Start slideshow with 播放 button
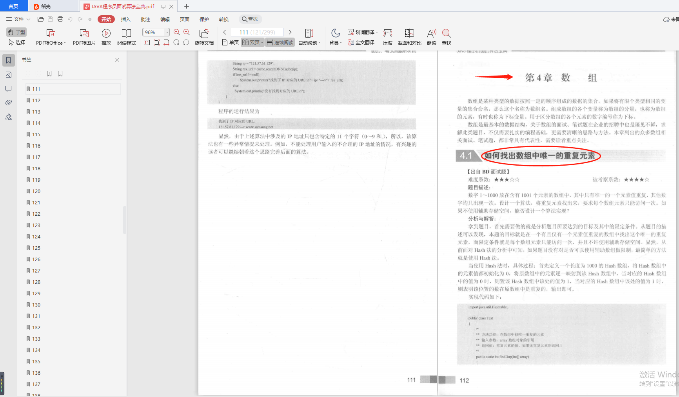Viewport: 679px width, 397px height. pyautogui.click(x=106, y=38)
